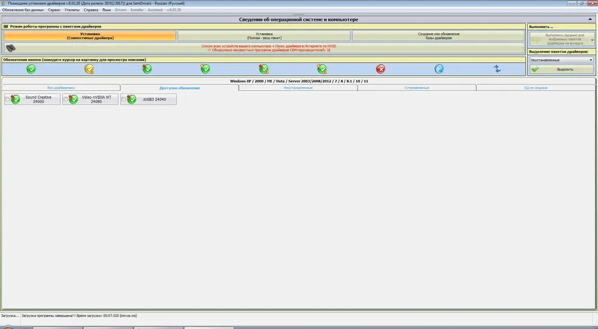This screenshot has width=598, height=329.
Task: Click the fifth legend icon, starred check with warning
Action: pos(264,69)
